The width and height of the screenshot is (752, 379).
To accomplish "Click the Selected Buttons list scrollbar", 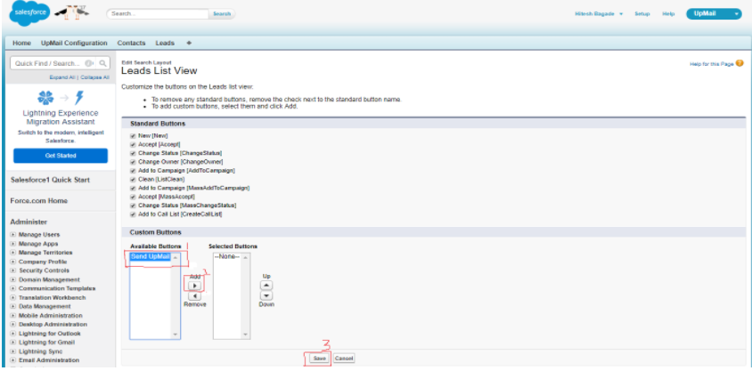I will point(245,296).
